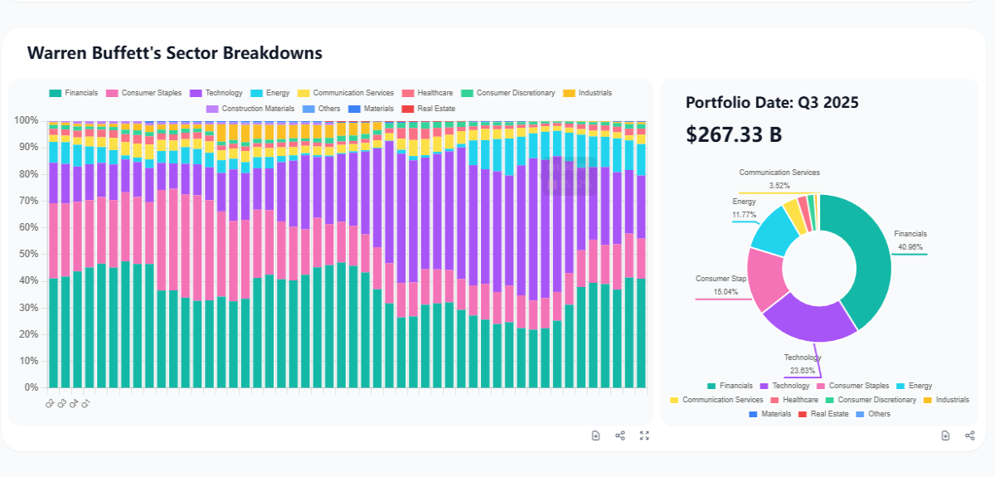Click the last bar in sector chart
Screen dimensions: 995x477
click(641, 254)
